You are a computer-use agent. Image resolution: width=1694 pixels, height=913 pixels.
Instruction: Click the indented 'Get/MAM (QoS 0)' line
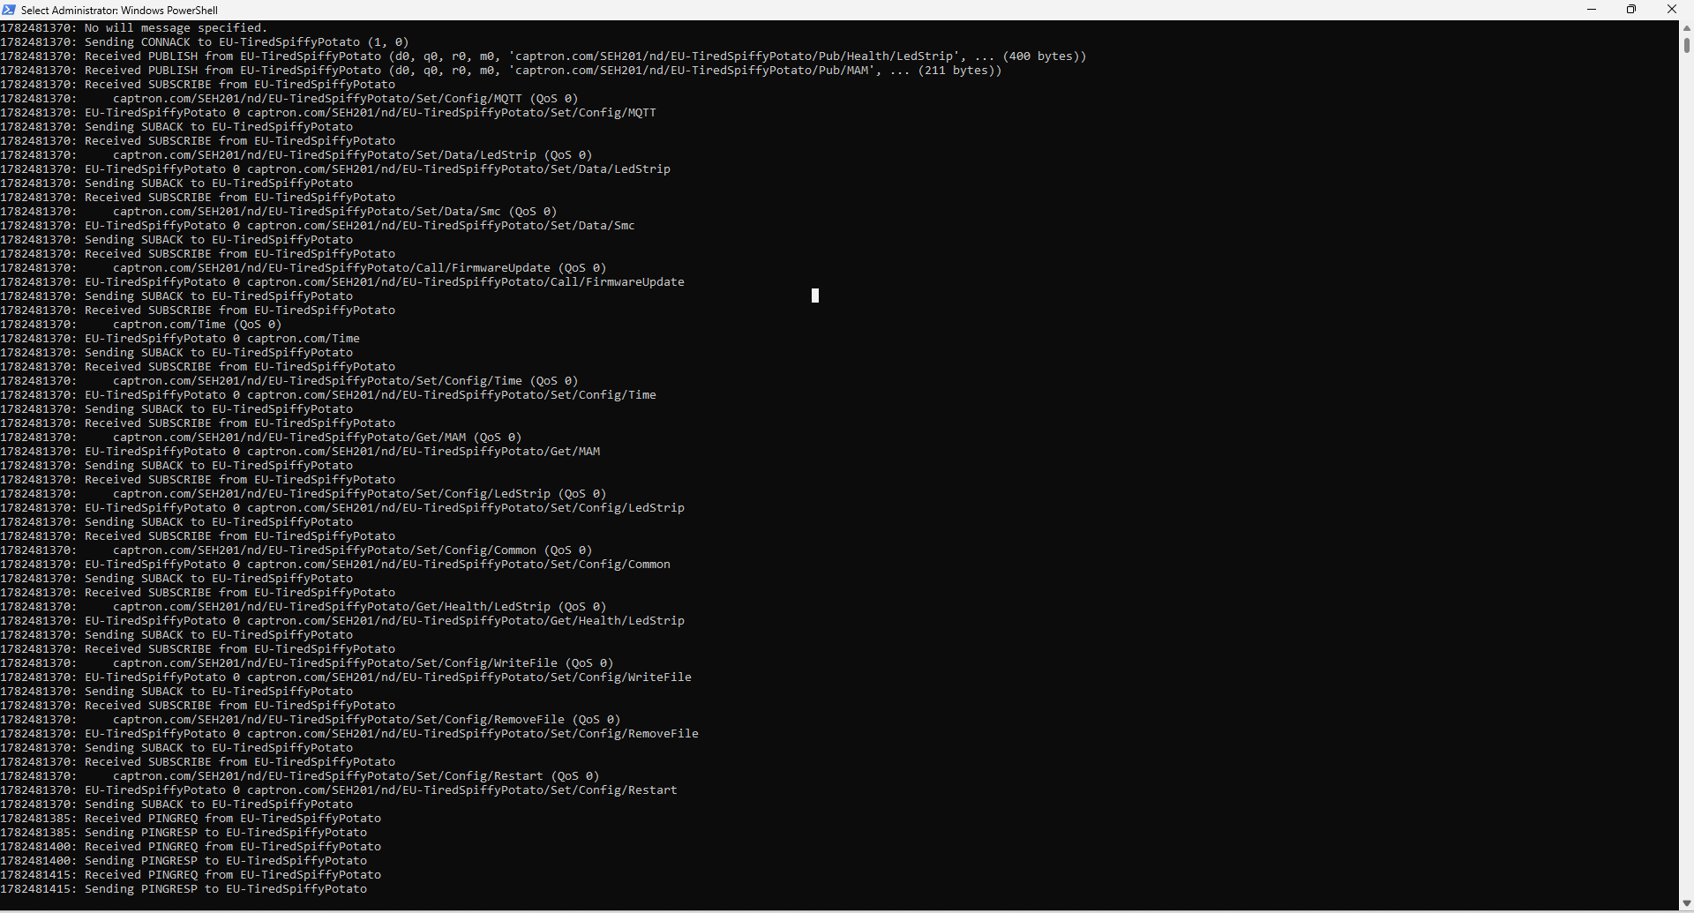[x=261, y=438]
